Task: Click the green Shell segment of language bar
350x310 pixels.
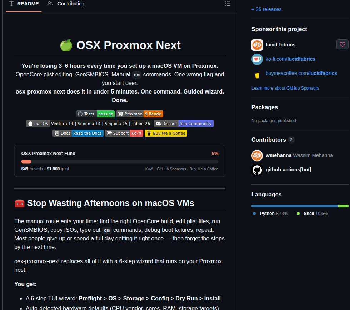Action: click(343, 206)
